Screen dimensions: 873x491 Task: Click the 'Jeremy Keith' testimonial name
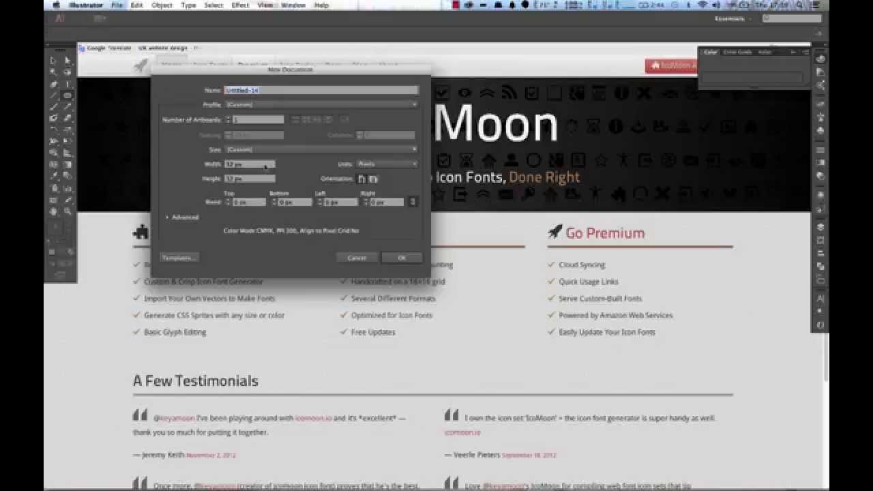[163, 455]
